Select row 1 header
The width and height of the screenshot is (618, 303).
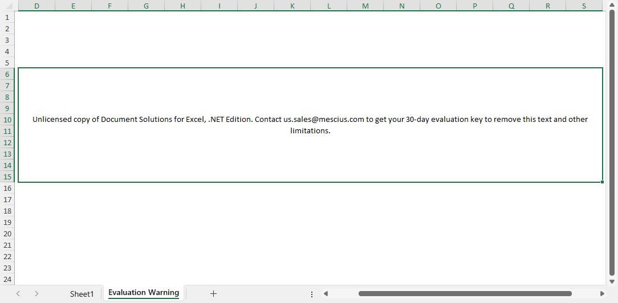pyautogui.click(x=7, y=17)
